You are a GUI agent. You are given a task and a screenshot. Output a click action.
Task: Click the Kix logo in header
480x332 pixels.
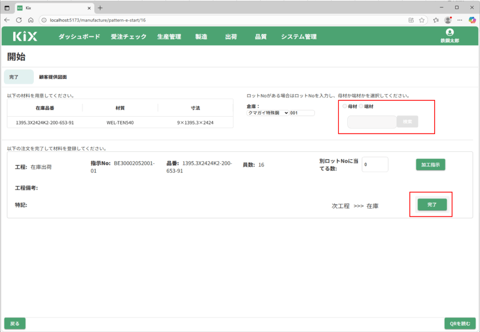coord(25,37)
